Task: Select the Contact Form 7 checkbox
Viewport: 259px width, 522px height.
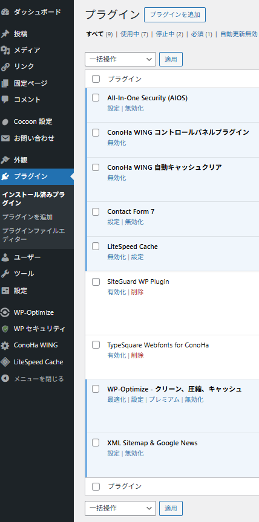Action: pos(96,211)
